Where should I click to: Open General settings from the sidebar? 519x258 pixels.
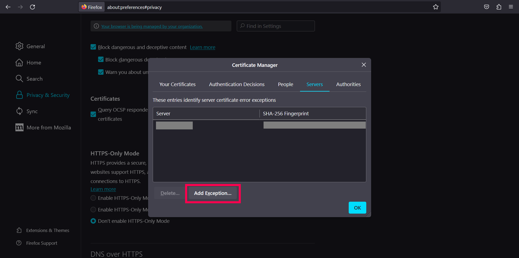35,46
